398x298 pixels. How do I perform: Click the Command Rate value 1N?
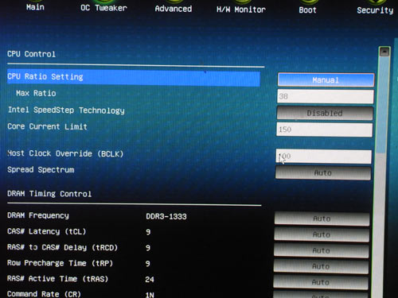coord(150,295)
